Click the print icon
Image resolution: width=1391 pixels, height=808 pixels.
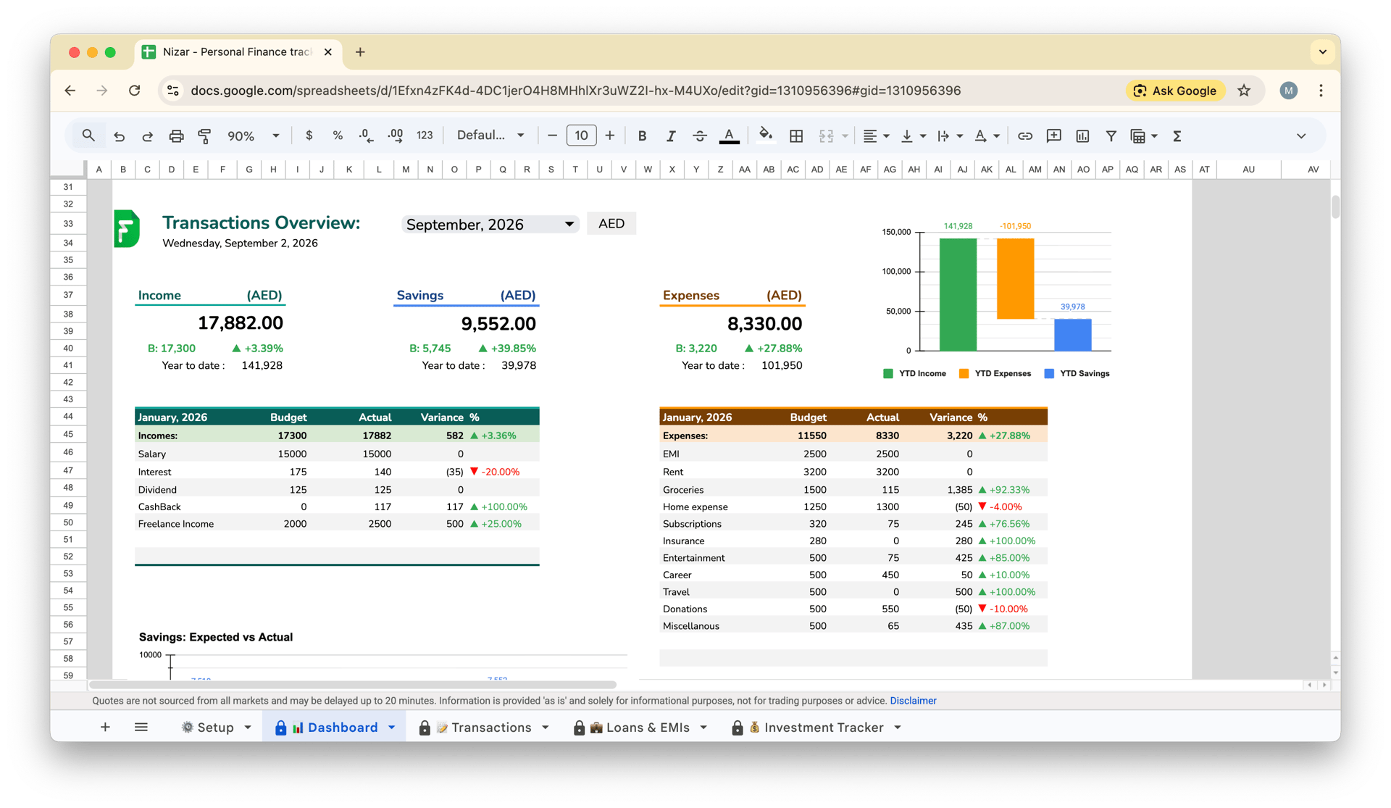[x=176, y=136]
